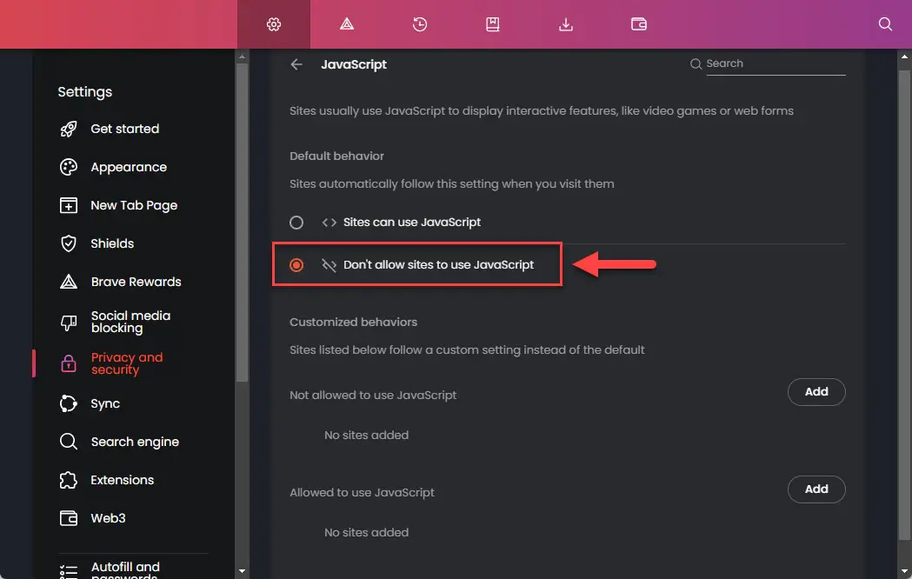This screenshot has height=579, width=912.
Task: Click the Sites automatically follow this setting text
Action: click(x=452, y=184)
